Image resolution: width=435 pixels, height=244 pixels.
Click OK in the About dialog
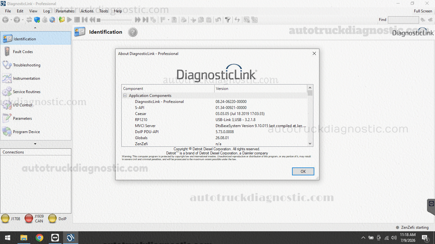tap(303, 171)
